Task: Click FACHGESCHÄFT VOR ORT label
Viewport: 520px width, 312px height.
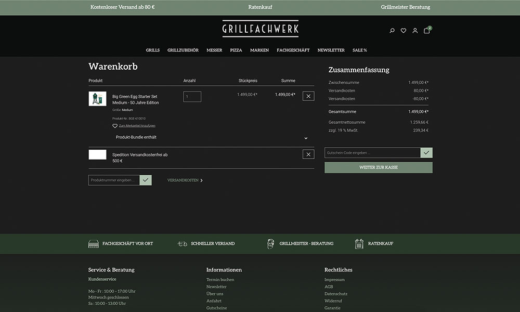Action: [x=128, y=244]
